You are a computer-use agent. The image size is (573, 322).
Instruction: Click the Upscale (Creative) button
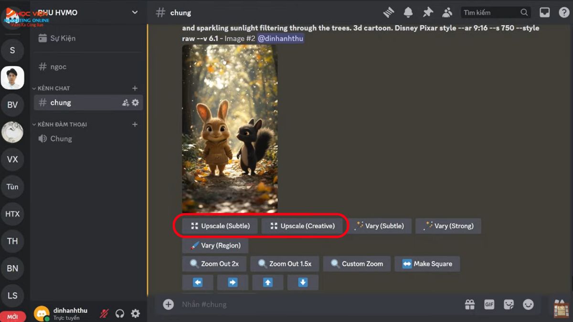point(302,226)
